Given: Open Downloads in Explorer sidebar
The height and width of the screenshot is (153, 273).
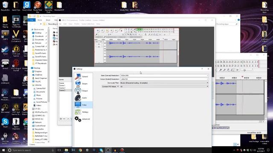Looking at the screenshot, I should pos(39,36).
